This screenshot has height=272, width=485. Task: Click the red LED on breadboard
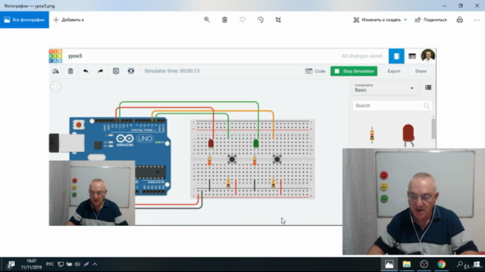211,144
